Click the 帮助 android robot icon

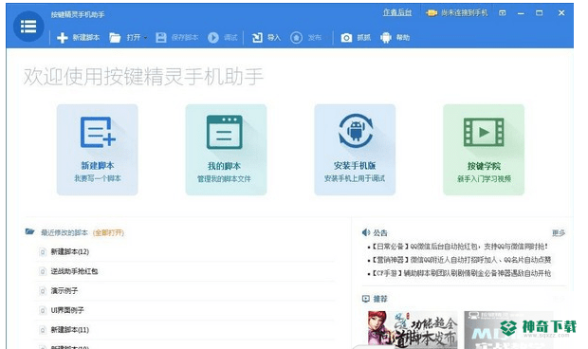tap(385, 38)
